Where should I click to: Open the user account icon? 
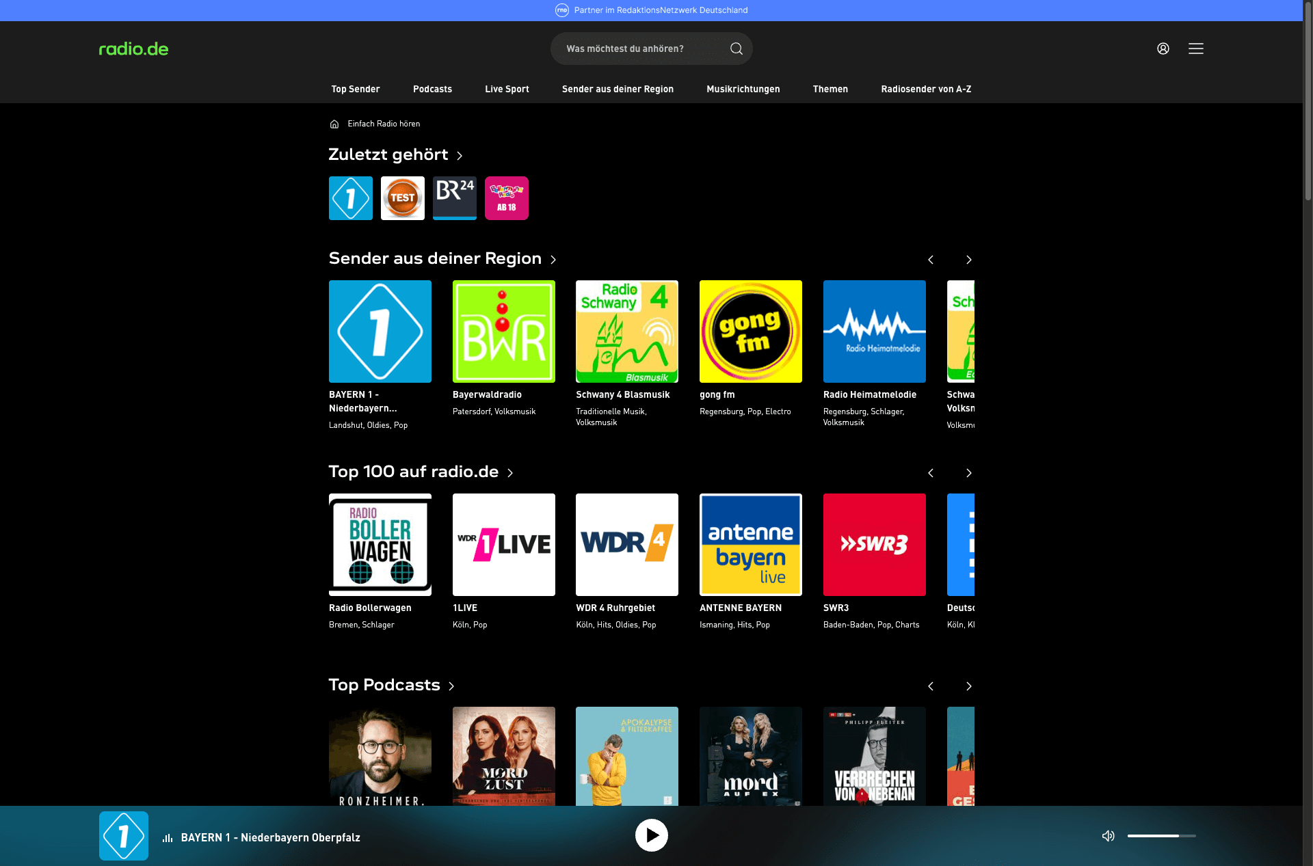1163,49
